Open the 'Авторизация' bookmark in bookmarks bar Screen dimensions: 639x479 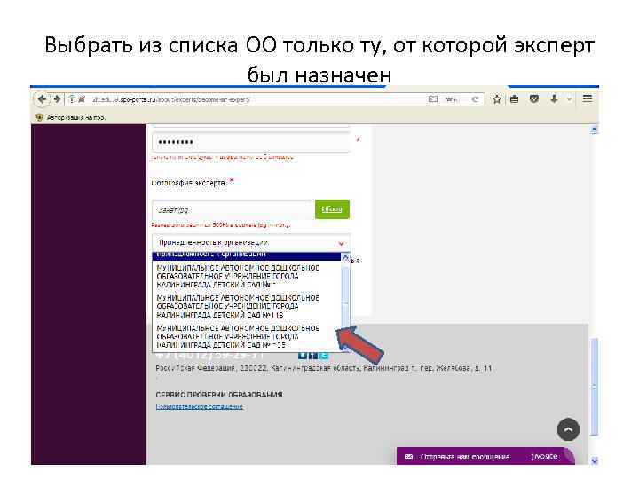71,117
